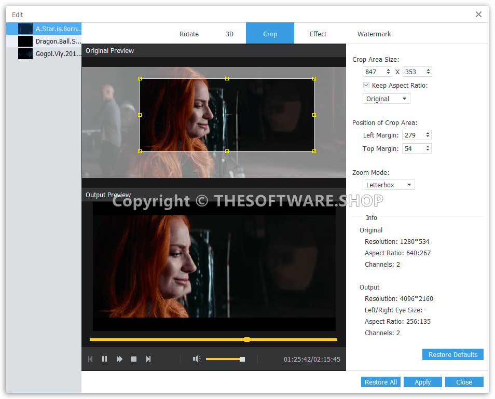Increase Left Margin with up arrow
Viewport: 495px width, 399px height.
point(428,133)
